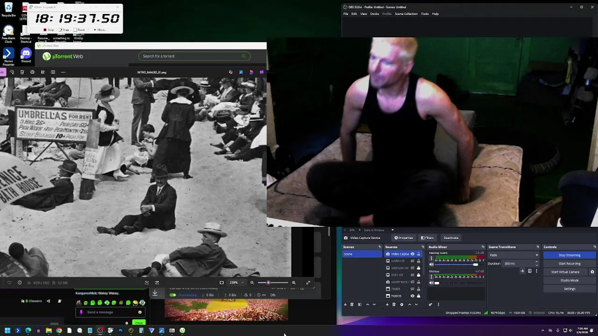Add a new scene with the plus icon

[x=345, y=304]
